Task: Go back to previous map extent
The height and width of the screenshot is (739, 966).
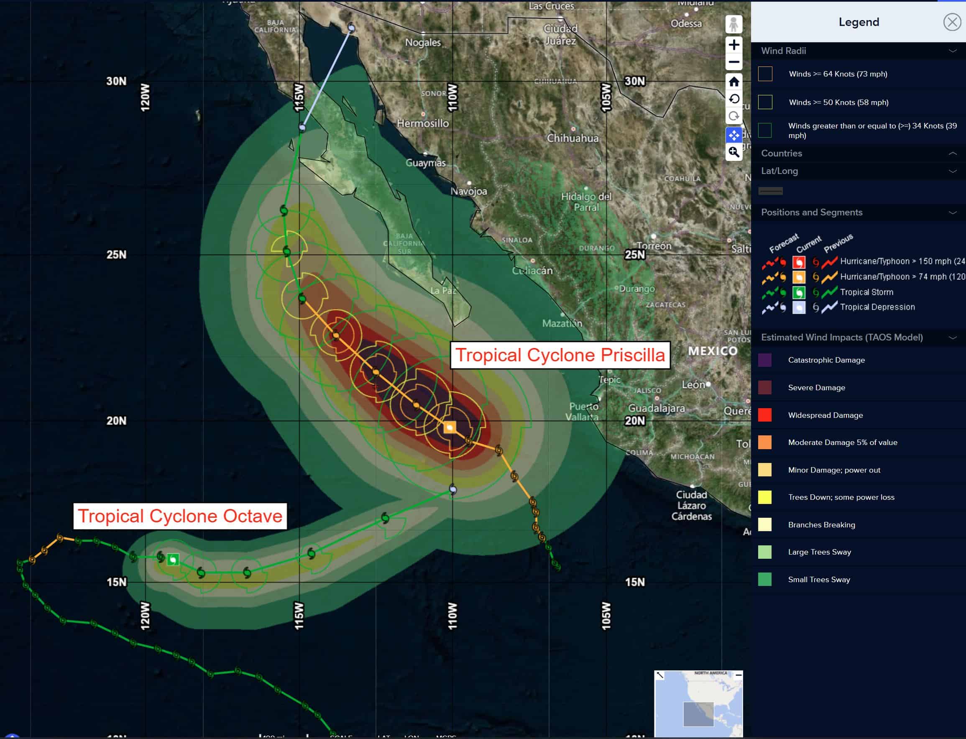Action: coord(733,99)
